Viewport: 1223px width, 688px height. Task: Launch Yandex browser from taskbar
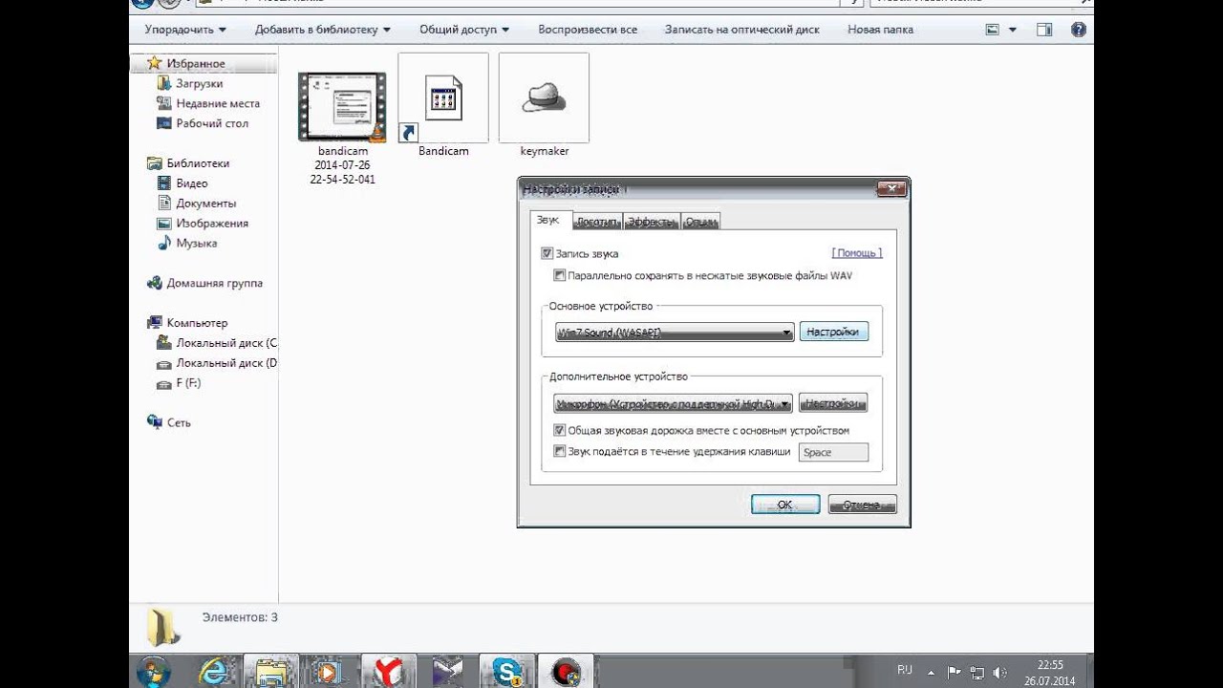[388, 672]
